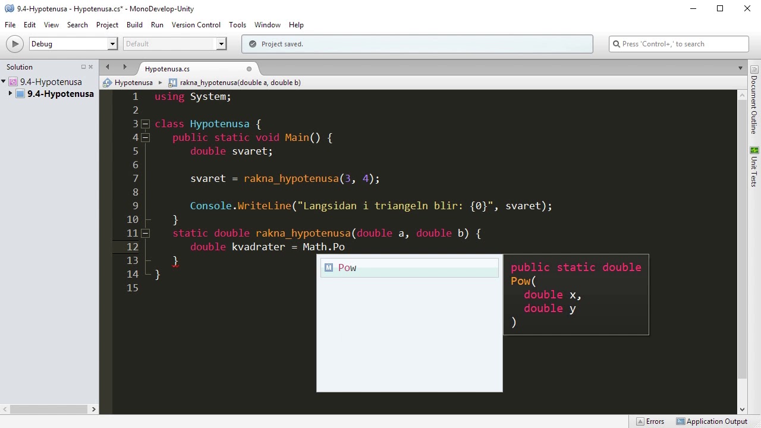The width and height of the screenshot is (761, 428).
Task: Navigate to previous tab arrow
Action: 108,68
